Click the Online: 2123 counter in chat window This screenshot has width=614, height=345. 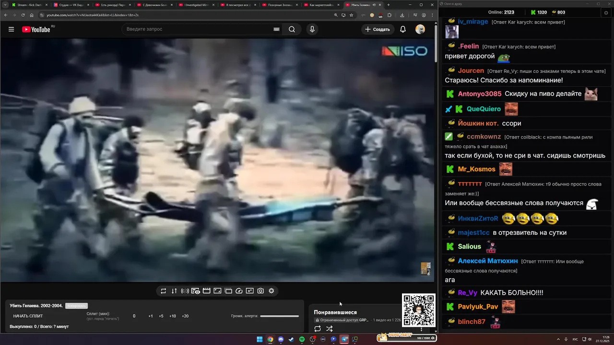(501, 12)
